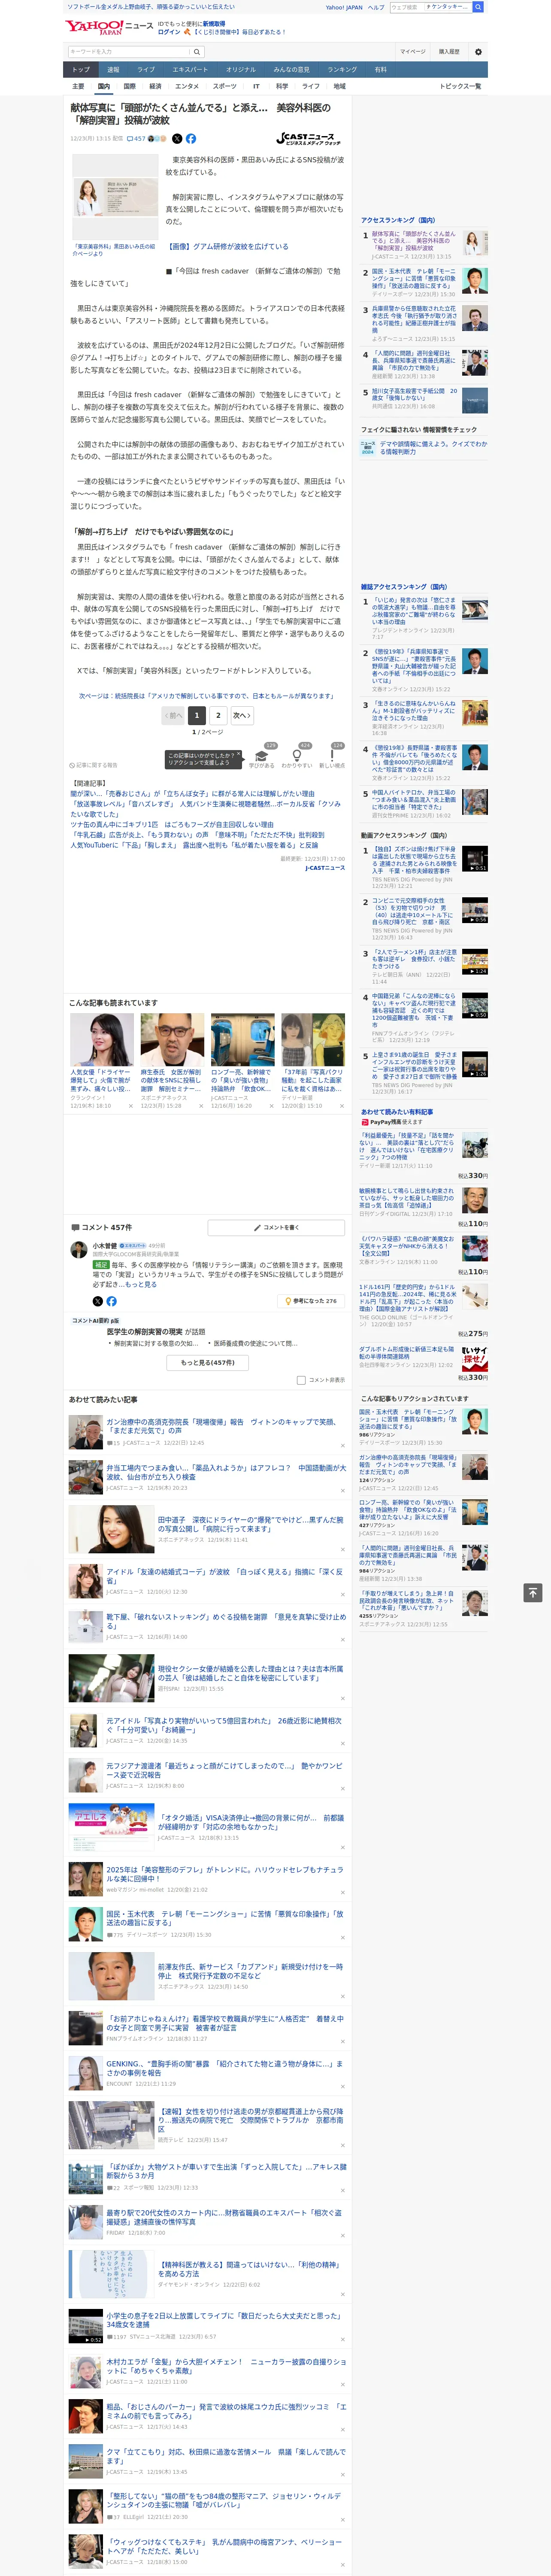This screenshot has width=551, height=2576.
Task: Share expert comment on Facebook
Action: pos(111,1301)
